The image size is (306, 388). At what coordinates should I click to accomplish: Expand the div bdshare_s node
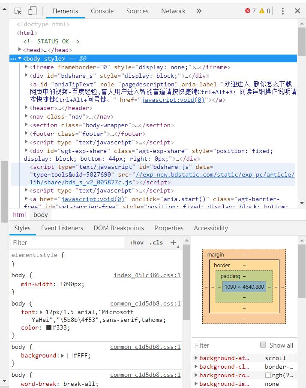26,75
